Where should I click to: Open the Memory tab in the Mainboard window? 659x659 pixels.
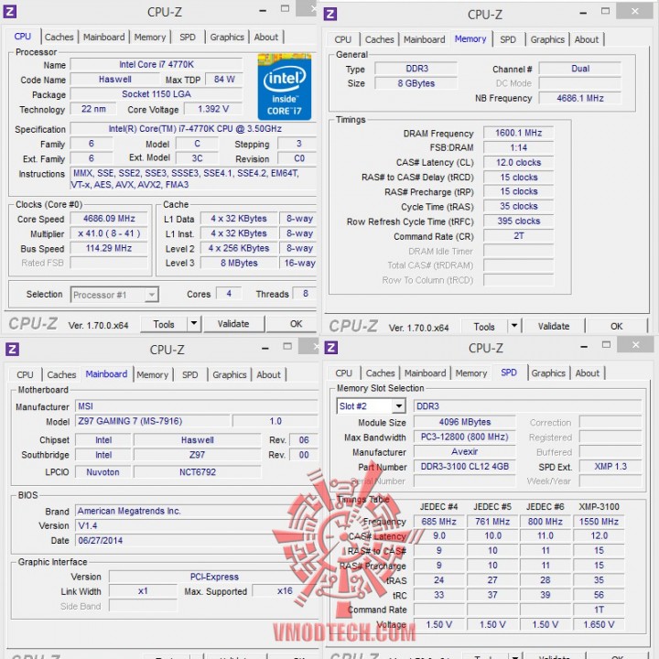tap(152, 374)
